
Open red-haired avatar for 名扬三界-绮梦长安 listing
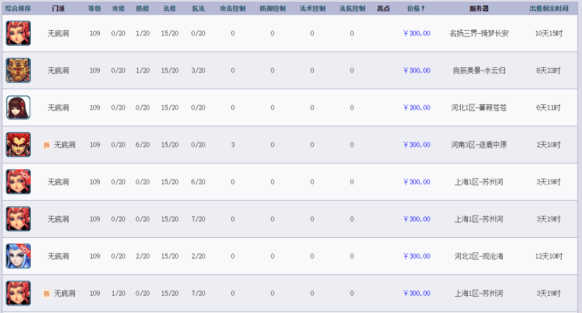click(18, 33)
